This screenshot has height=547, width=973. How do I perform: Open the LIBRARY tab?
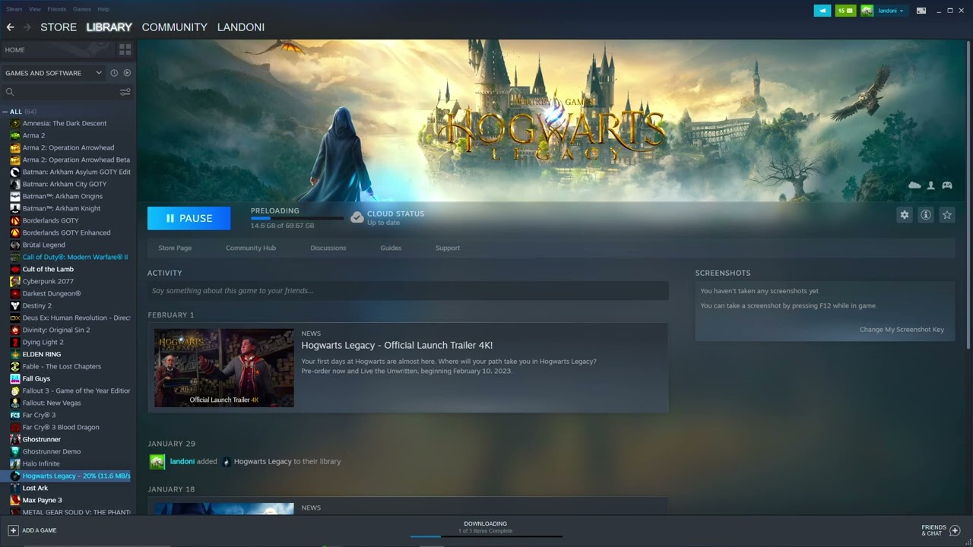click(x=109, y=27)
